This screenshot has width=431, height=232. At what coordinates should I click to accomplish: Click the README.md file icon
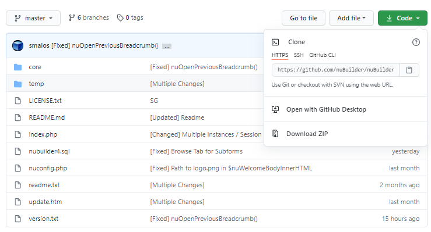click(18, 117)
